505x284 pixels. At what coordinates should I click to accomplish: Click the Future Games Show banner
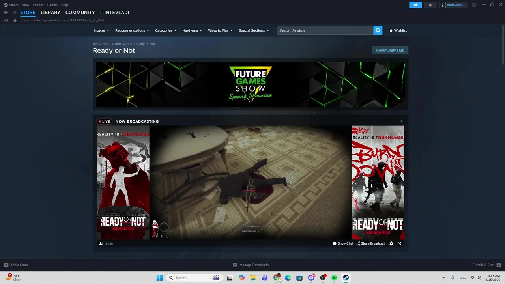(x=251, y=84)
